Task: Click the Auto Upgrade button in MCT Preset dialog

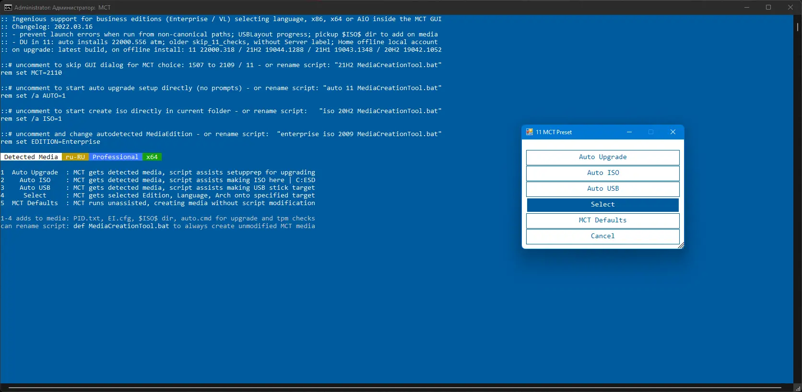Action: tap(602, 157)
